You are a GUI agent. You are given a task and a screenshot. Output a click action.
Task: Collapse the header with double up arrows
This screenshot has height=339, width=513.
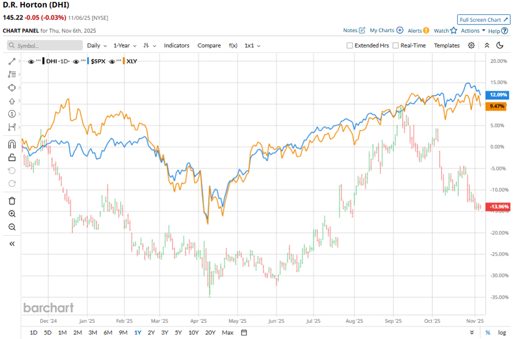point(487,45)
